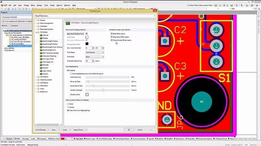The image size is (261, 146).
Task: Select Always for locked texture
Action: click(68, 107)
